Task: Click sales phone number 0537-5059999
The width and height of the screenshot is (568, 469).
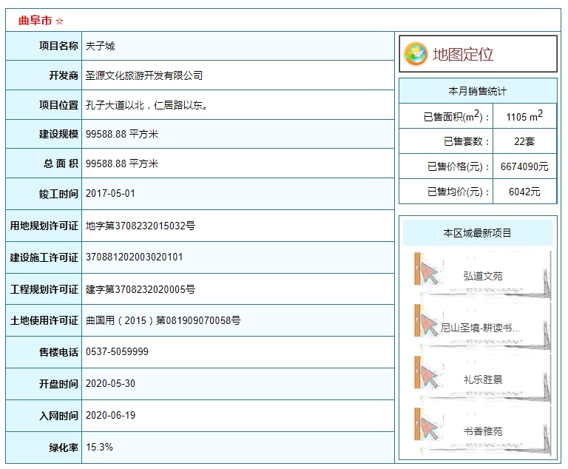Action: coord(117,351)
